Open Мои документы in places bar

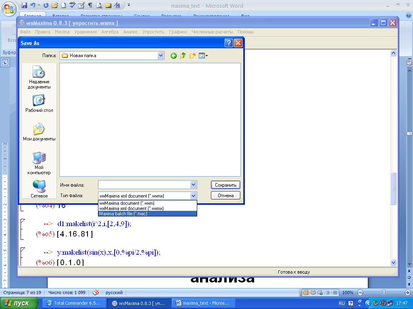tap(39, 132)
